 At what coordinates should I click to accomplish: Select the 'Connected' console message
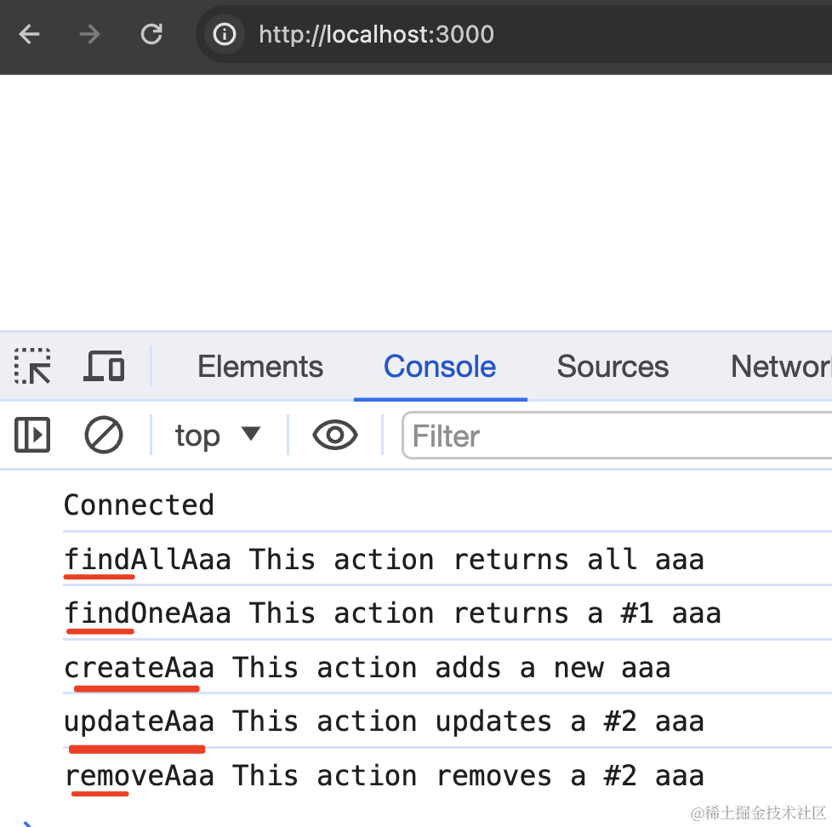coord(140,505)
